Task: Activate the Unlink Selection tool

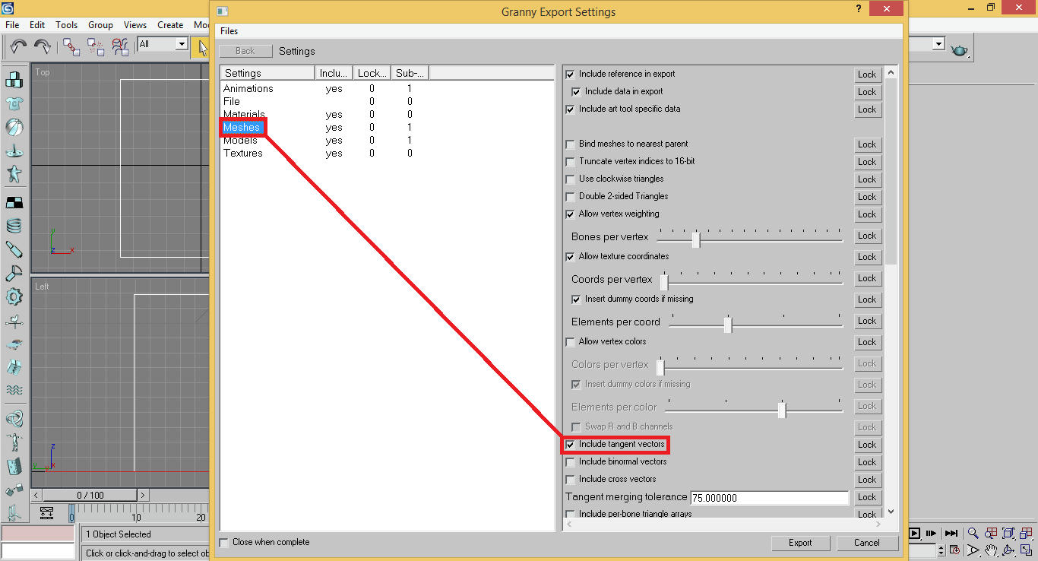Action: click(96, 46)
